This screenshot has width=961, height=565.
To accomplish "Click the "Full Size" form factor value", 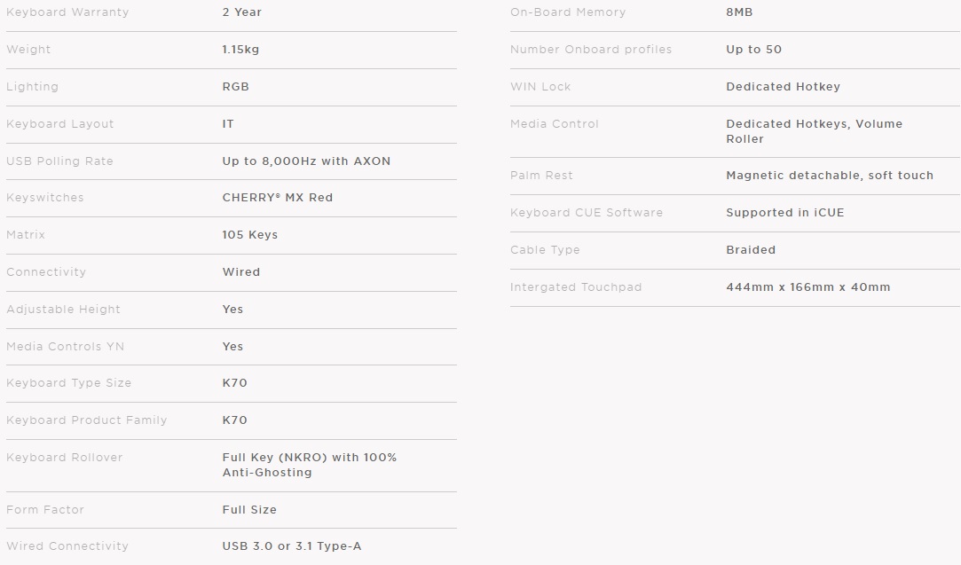I will (x=249, y=510).
